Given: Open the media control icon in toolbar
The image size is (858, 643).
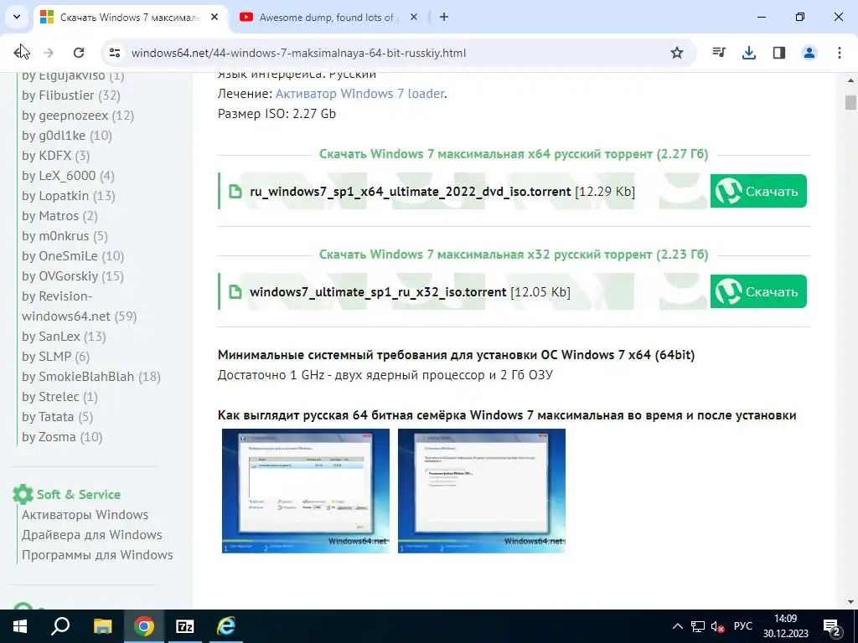Looking at the screenshot, I should click(719, 53).
